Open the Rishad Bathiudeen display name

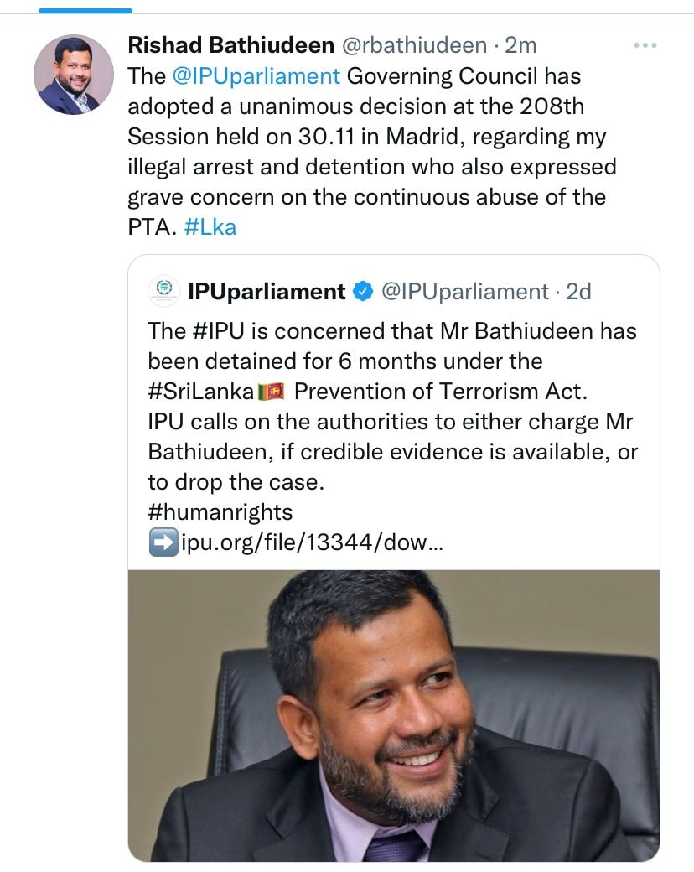(x=230, y=44)
